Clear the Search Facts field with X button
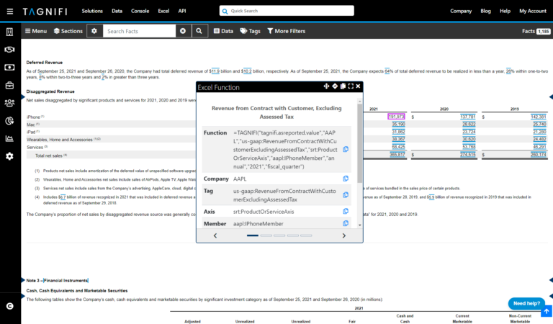Screen dimensions: 553x324 pyautogui.click(x=183, y=31)
